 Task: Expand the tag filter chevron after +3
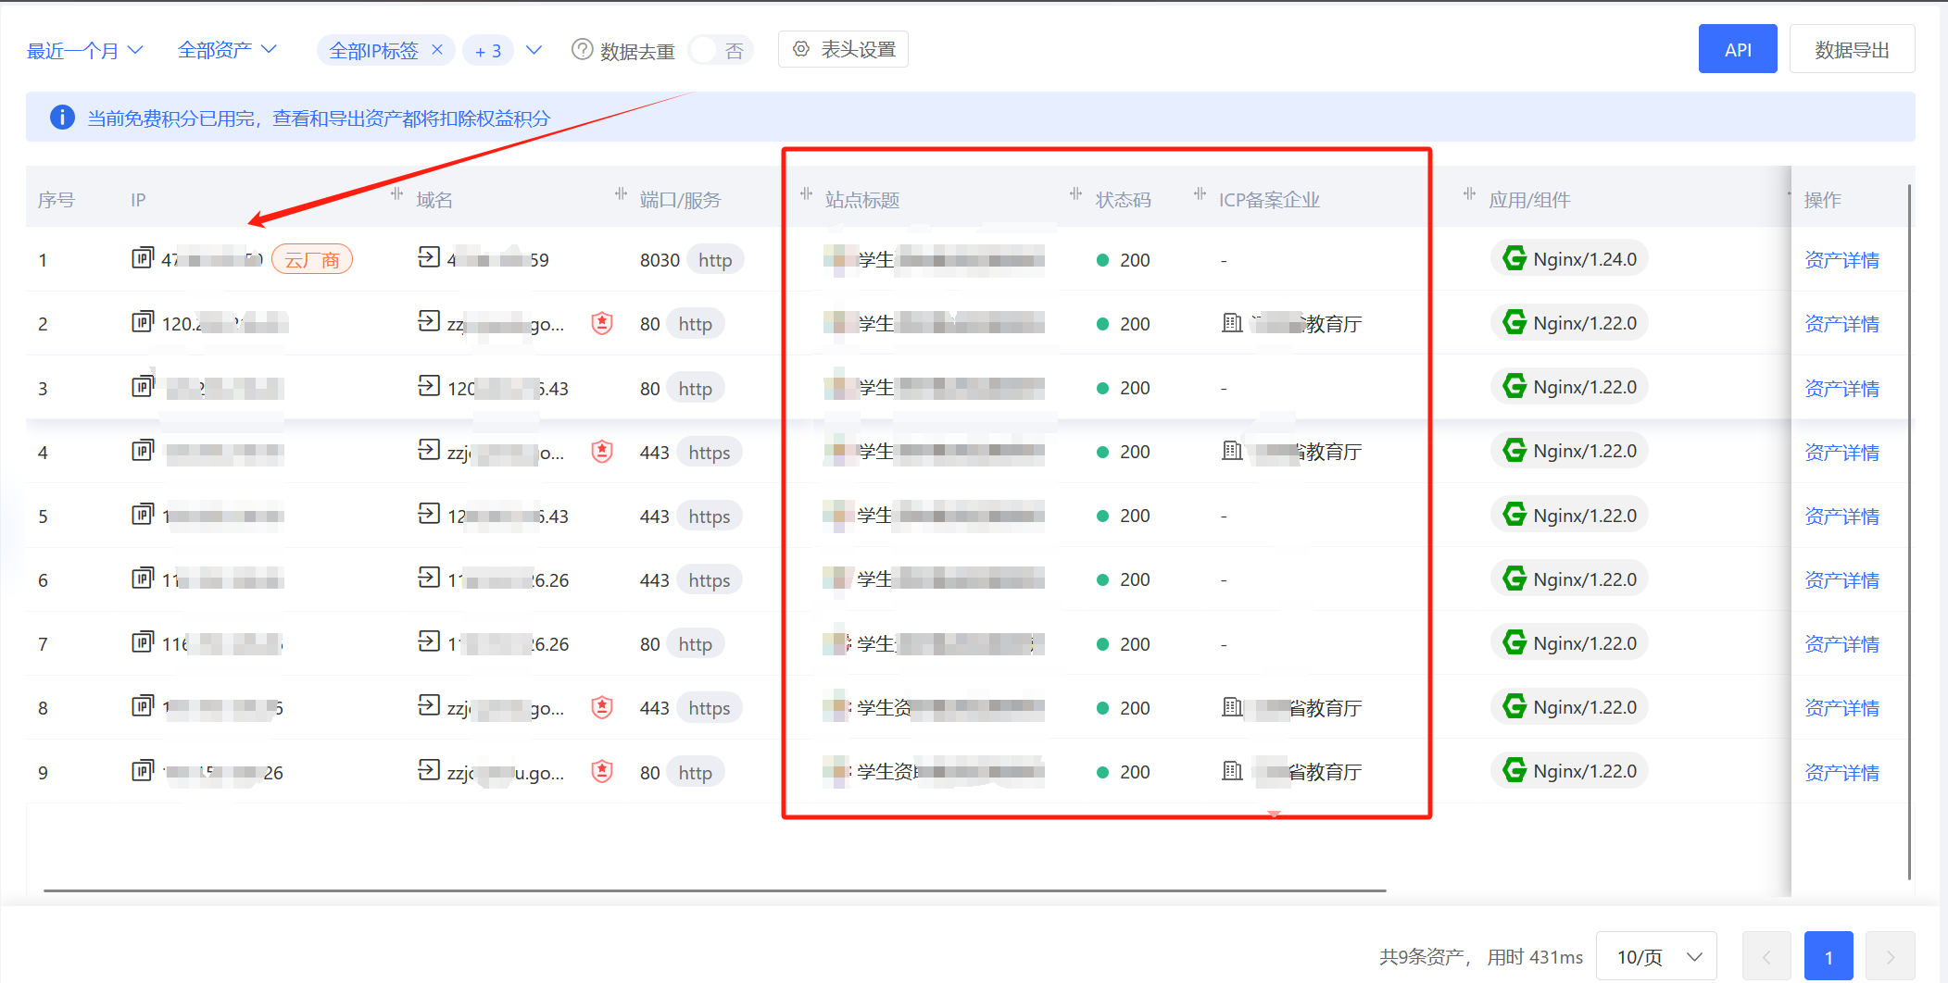[534, 50]
